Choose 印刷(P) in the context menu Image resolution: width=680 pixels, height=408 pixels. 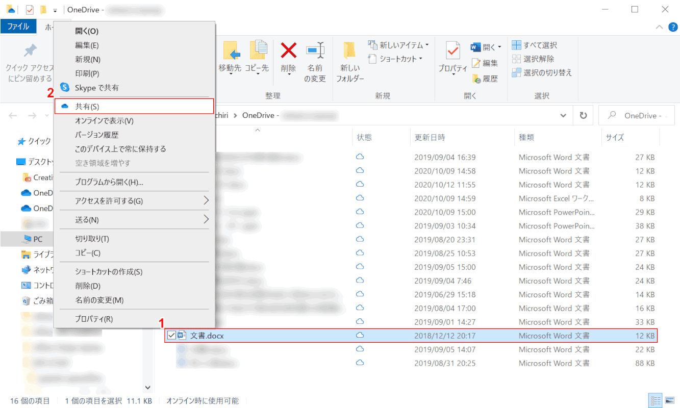click(87, 73)
